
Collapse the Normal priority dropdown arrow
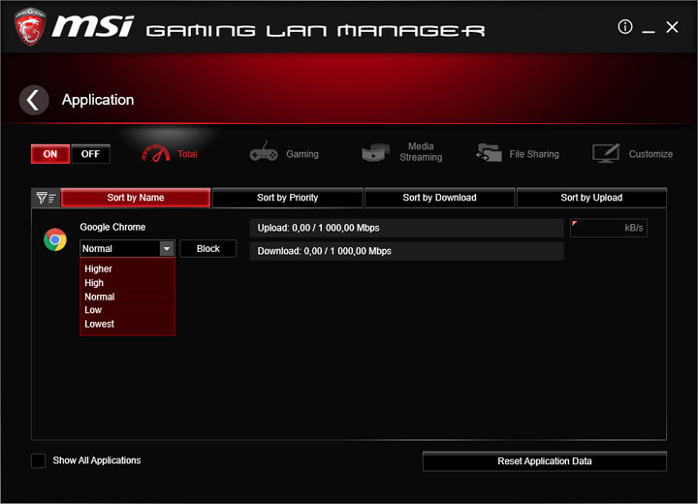[x=167, y=248]
